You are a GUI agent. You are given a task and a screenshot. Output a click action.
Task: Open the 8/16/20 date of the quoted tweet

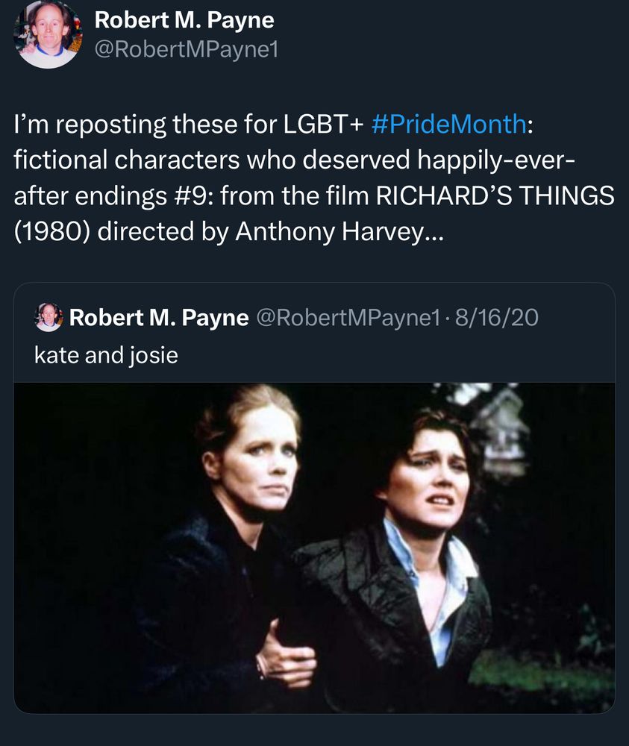coord(497,318)
